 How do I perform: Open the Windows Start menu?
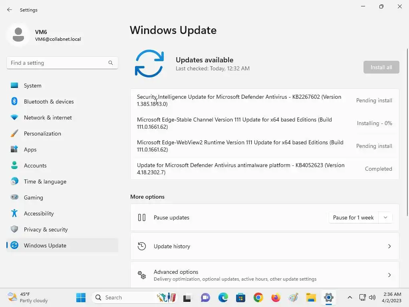[81, 297]
